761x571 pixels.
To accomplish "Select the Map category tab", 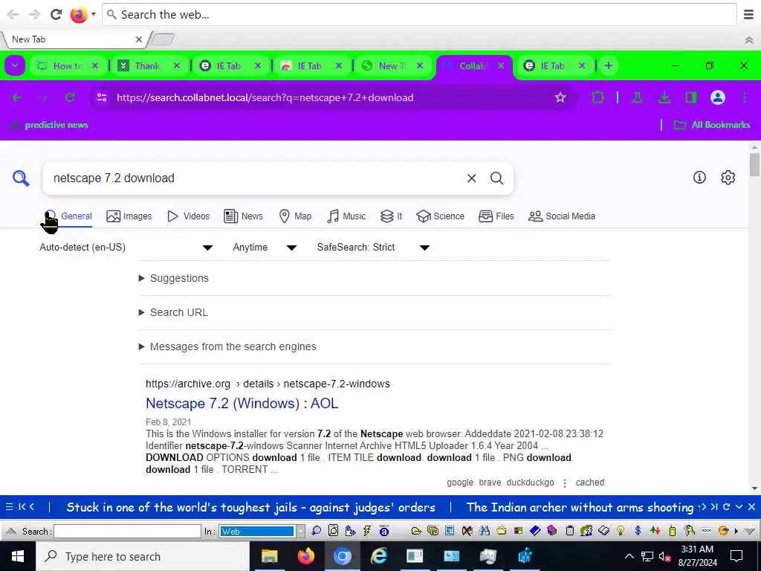I will (x=295, y=216).
